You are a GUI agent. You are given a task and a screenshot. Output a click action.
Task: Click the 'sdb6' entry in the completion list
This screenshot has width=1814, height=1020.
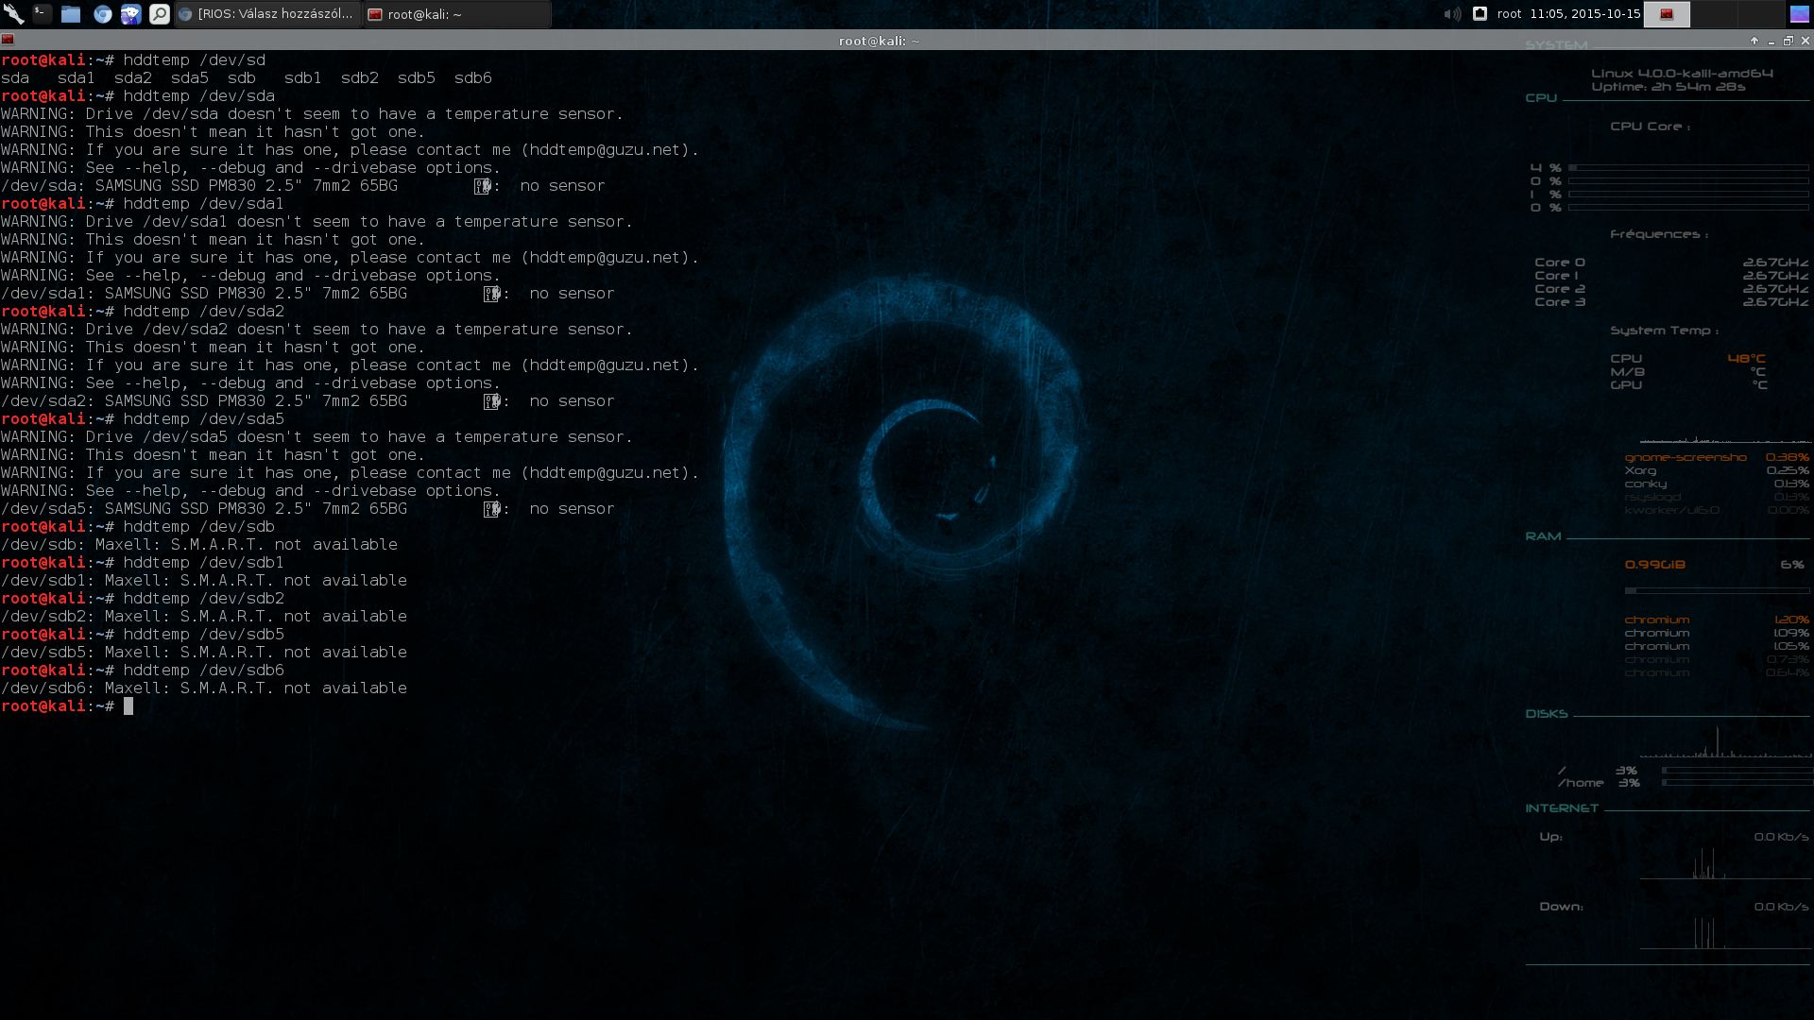point(473,78)
